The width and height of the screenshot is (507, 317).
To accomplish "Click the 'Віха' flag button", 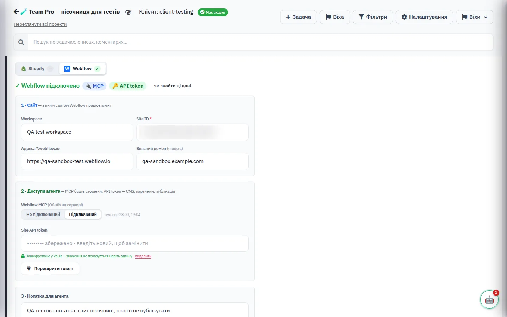I will pos(335,17).
